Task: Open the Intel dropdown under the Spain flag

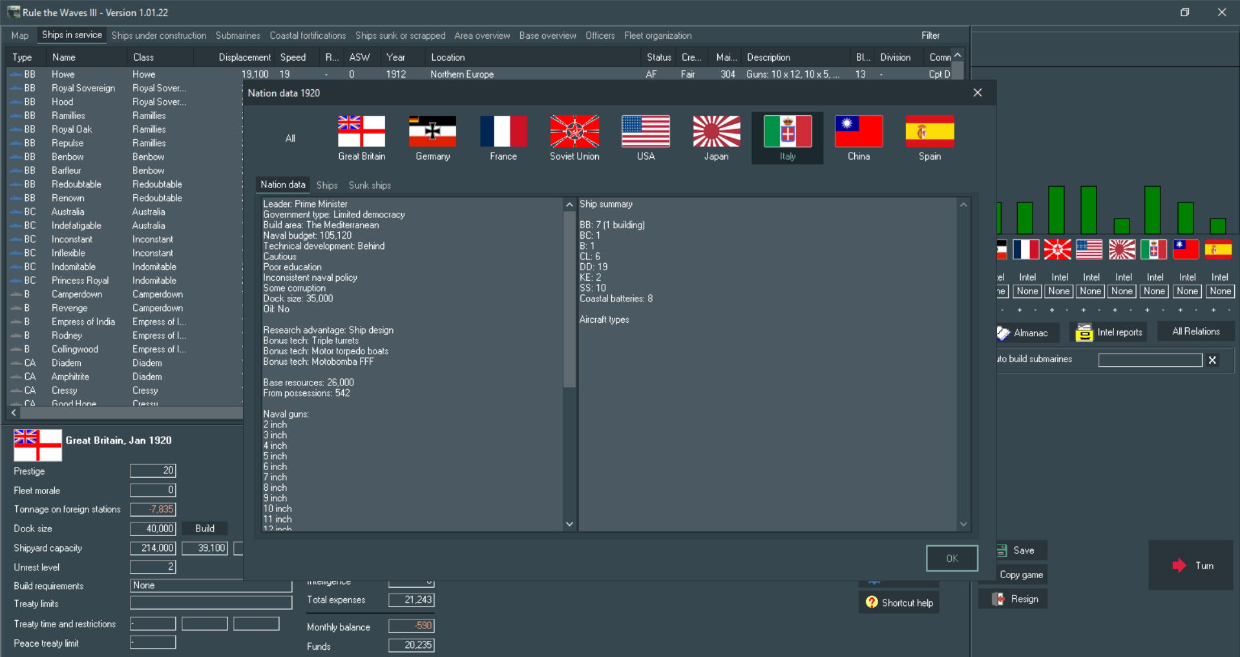Action: [x=1219, y=291]
